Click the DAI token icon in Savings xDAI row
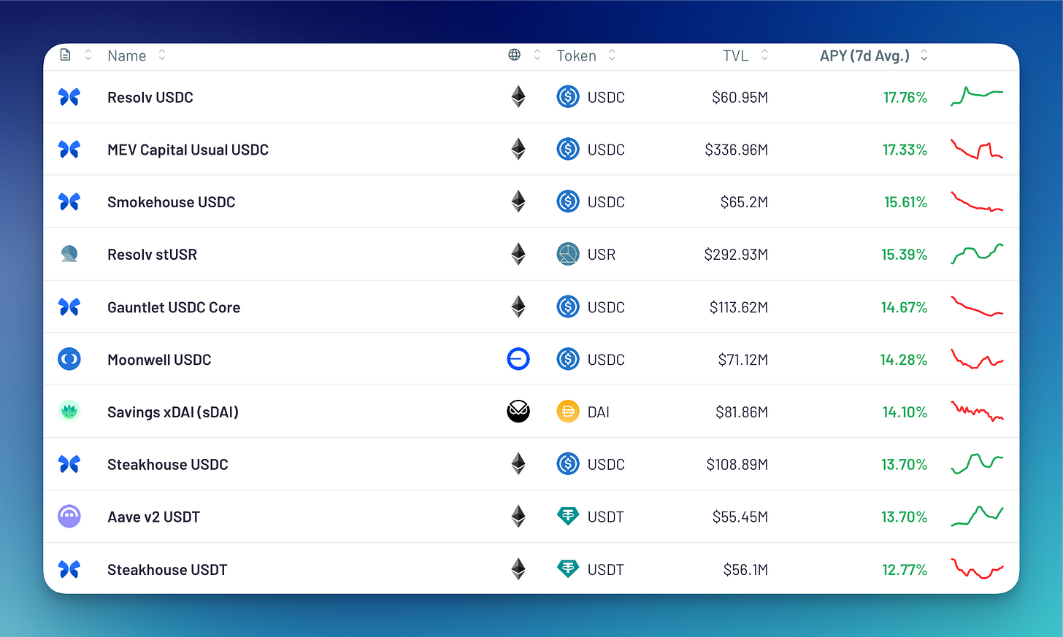1063x637 pixels. click(x=568, y=412)
